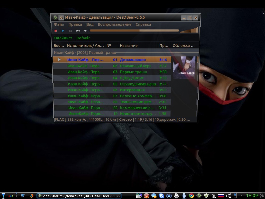Click the Иван Кайф album cover thumbnail
265x199 pixels.
click(184, 68)
